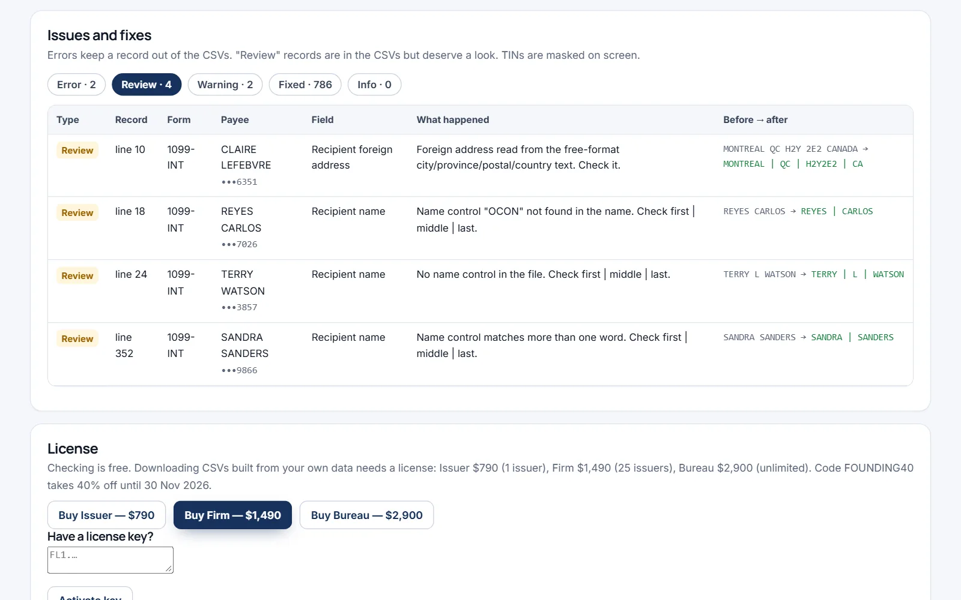The width and height of the screenshot is (961, 600).
Task: Click the Buy Issuer — $790 button
Action: coord(106,515)
